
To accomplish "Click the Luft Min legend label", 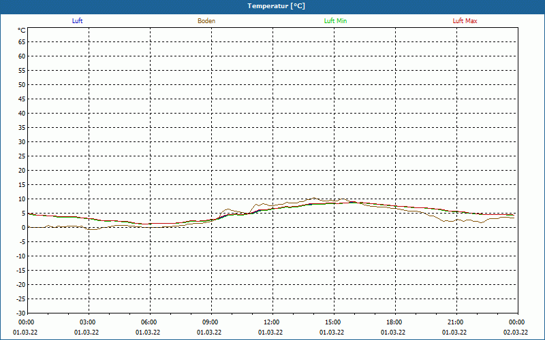I will [335, 21].
